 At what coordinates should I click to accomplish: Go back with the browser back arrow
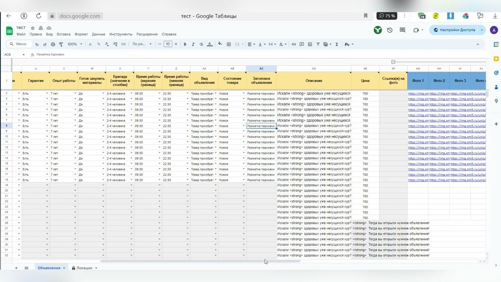9,16
